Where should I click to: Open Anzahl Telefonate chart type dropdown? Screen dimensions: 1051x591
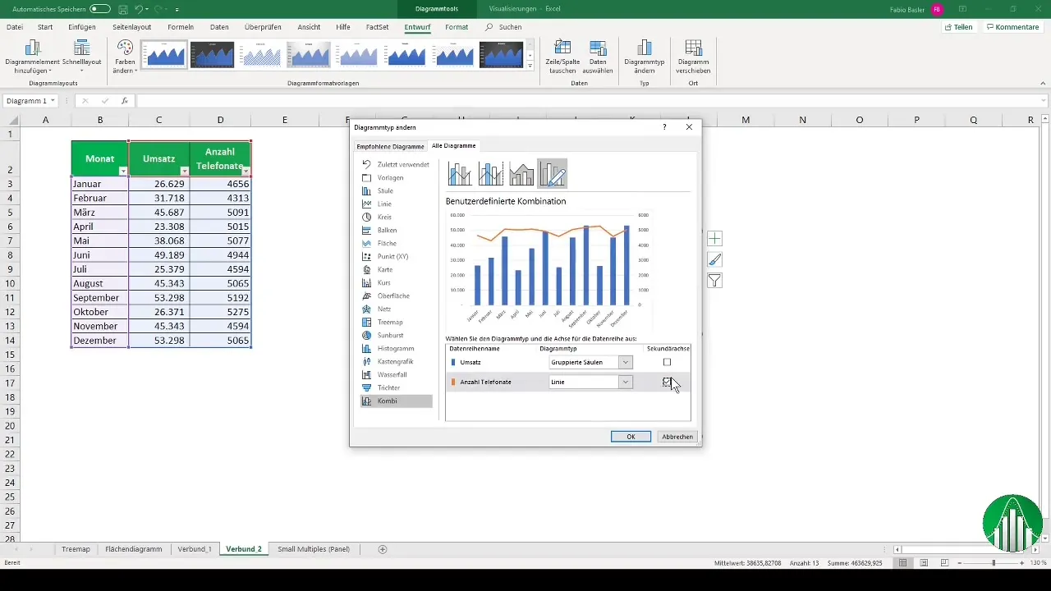(x=626, y=382)
